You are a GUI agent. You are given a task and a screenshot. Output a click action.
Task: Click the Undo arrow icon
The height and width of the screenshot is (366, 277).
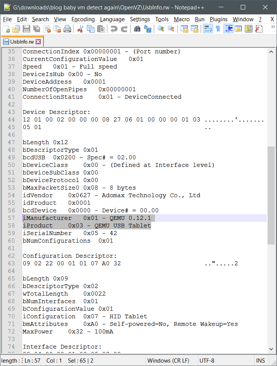point(114,29)
